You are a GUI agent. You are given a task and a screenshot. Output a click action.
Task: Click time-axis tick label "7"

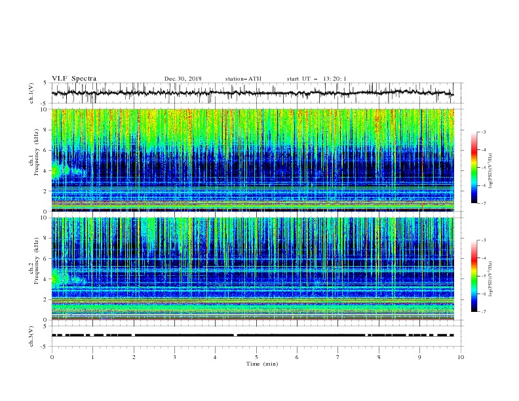[338, 357]
